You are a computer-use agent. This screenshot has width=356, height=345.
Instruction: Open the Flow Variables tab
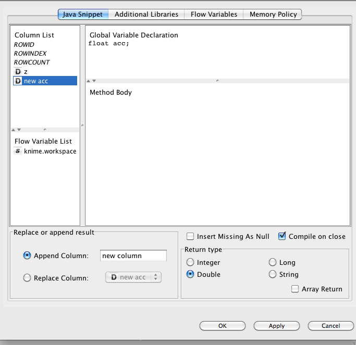pyautogui.click(x=214, y=14)
